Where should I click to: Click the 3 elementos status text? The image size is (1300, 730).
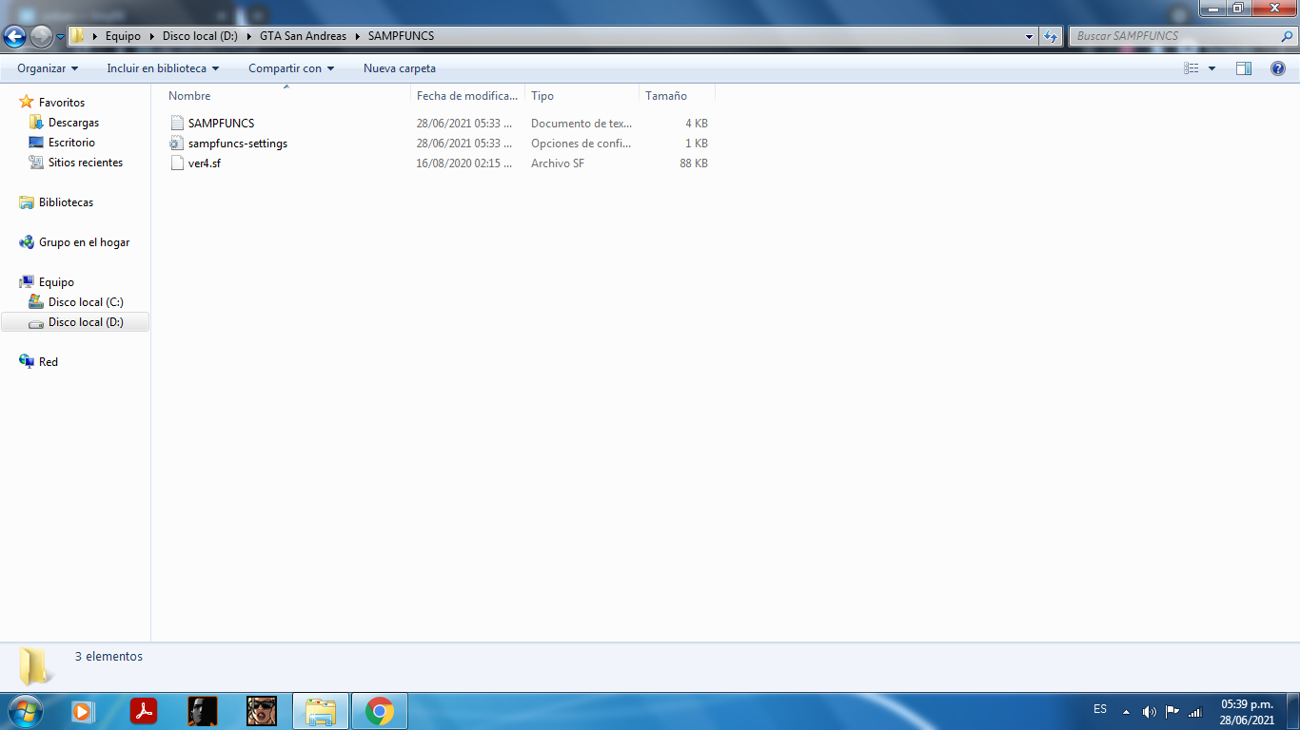click(108, 657)
